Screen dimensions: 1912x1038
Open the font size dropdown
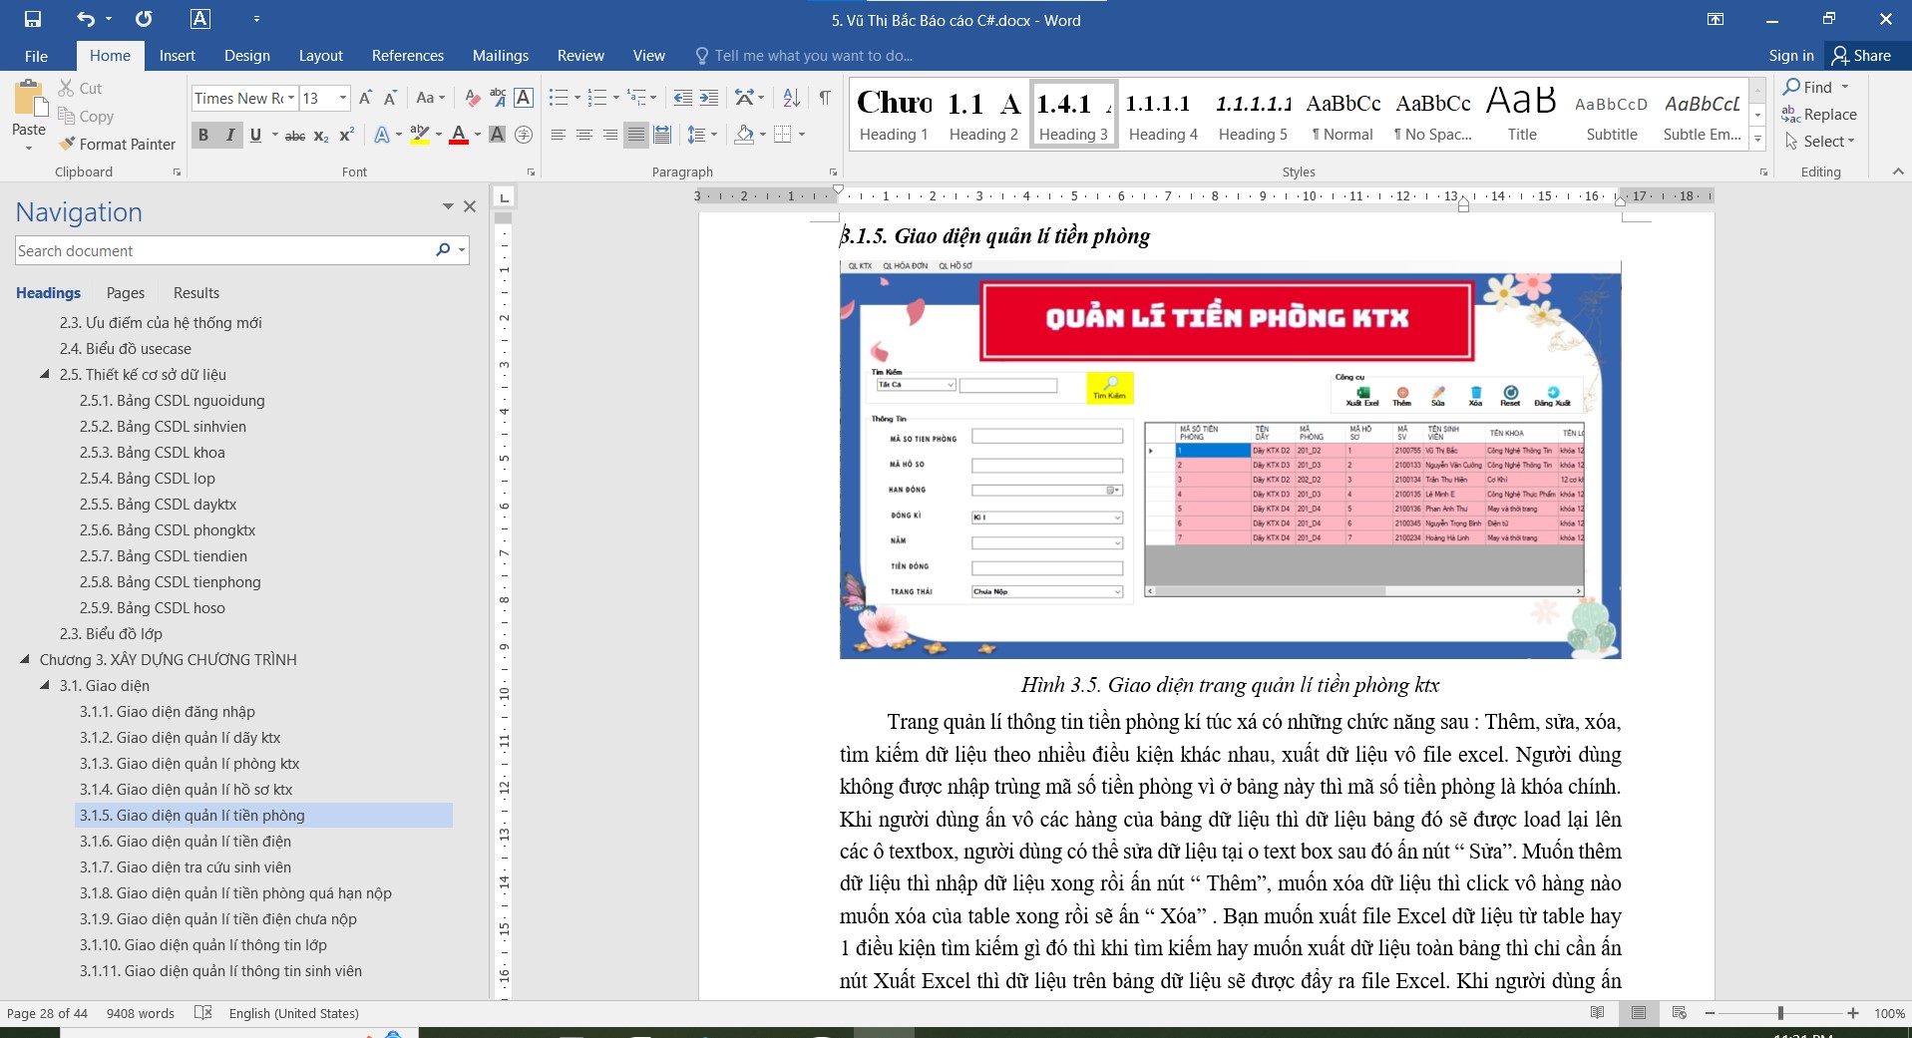[x=343, y=98]
